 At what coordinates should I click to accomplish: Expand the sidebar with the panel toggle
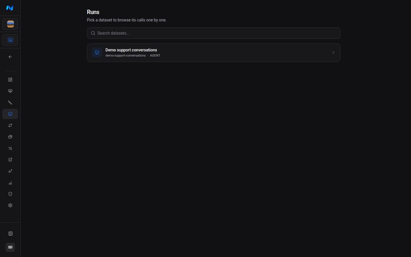point(10,234)
